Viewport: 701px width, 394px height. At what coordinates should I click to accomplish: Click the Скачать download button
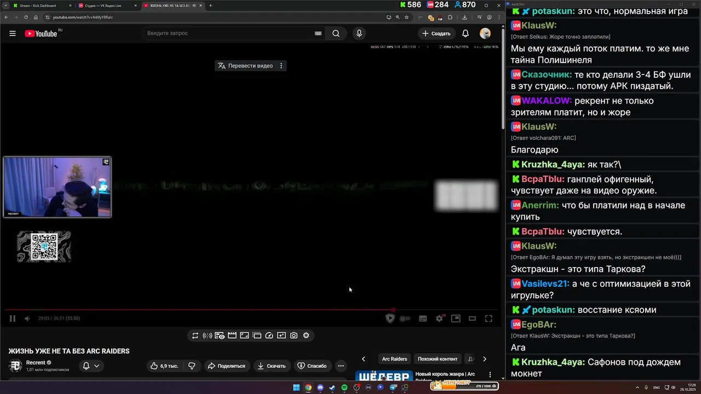[272, 366]
